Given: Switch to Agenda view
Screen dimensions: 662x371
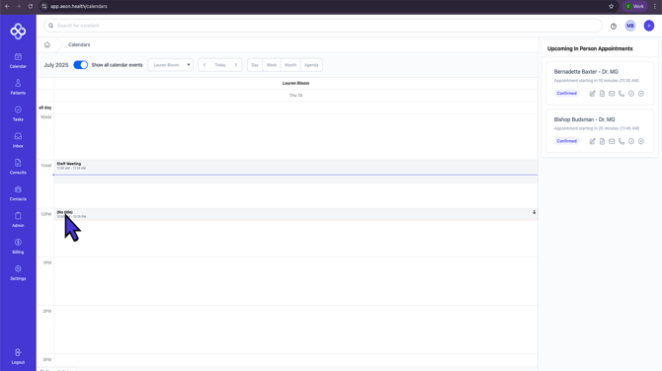Looking at the screenshot, I should 311,65.
